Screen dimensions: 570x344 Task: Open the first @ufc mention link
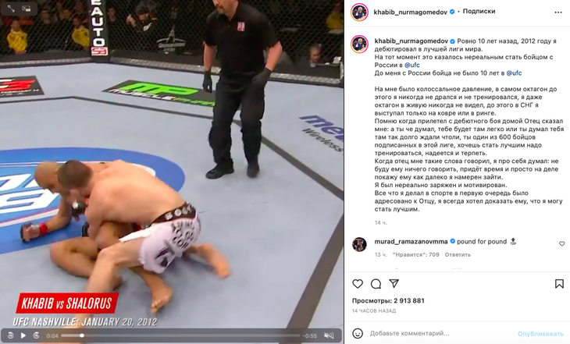coord(411,65)
